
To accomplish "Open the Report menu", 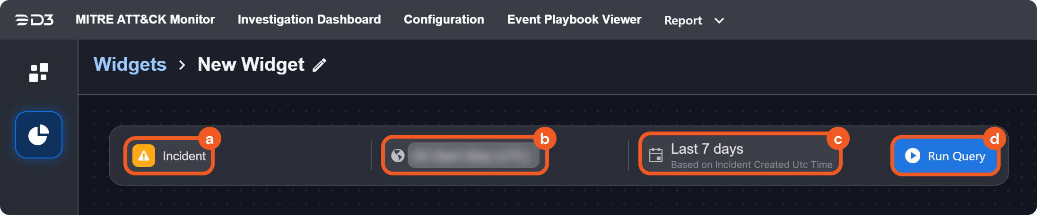I will pos(683,21).
